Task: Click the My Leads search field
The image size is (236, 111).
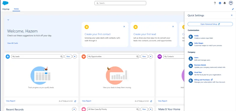Action: click(x=37, y=57)
